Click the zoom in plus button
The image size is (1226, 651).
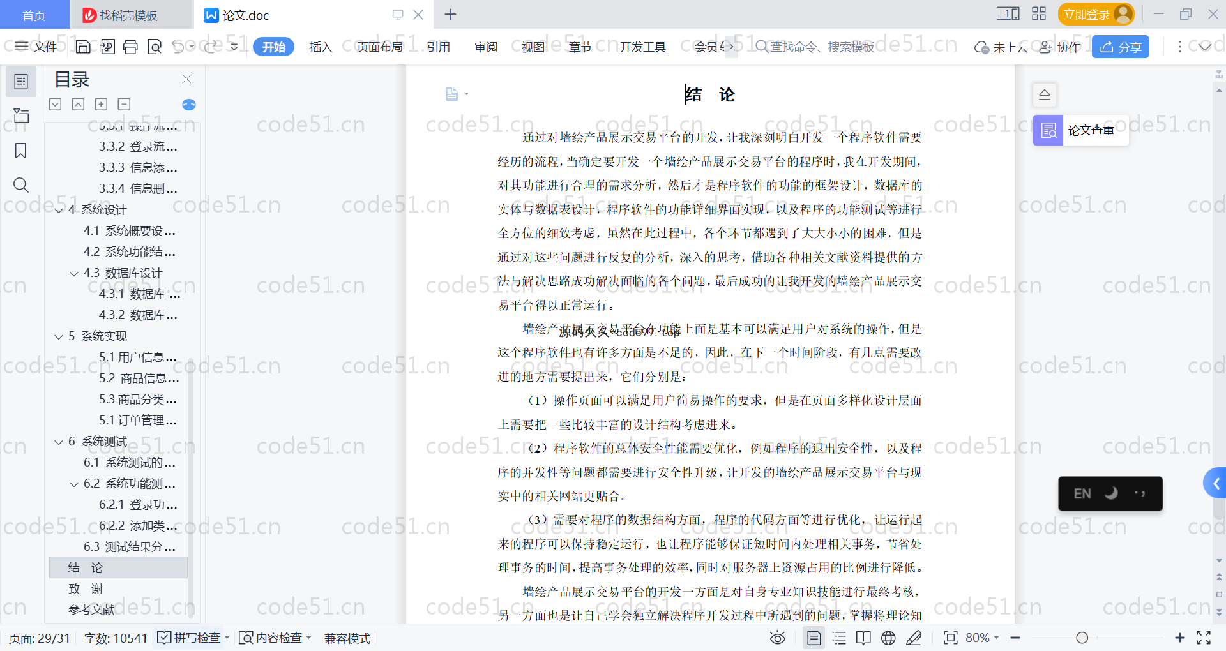[x=1180, y=638]
